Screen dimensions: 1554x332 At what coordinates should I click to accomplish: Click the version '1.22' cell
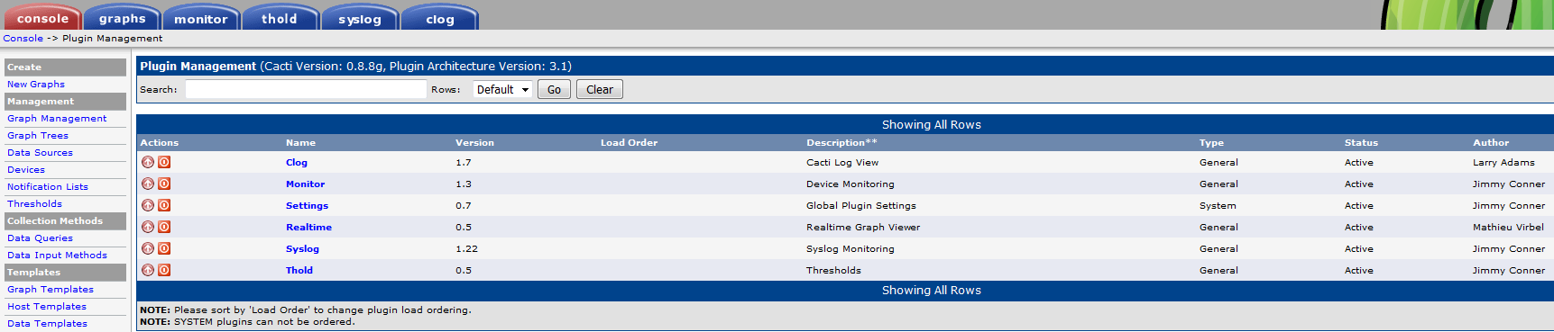click(x=466, y=248)
